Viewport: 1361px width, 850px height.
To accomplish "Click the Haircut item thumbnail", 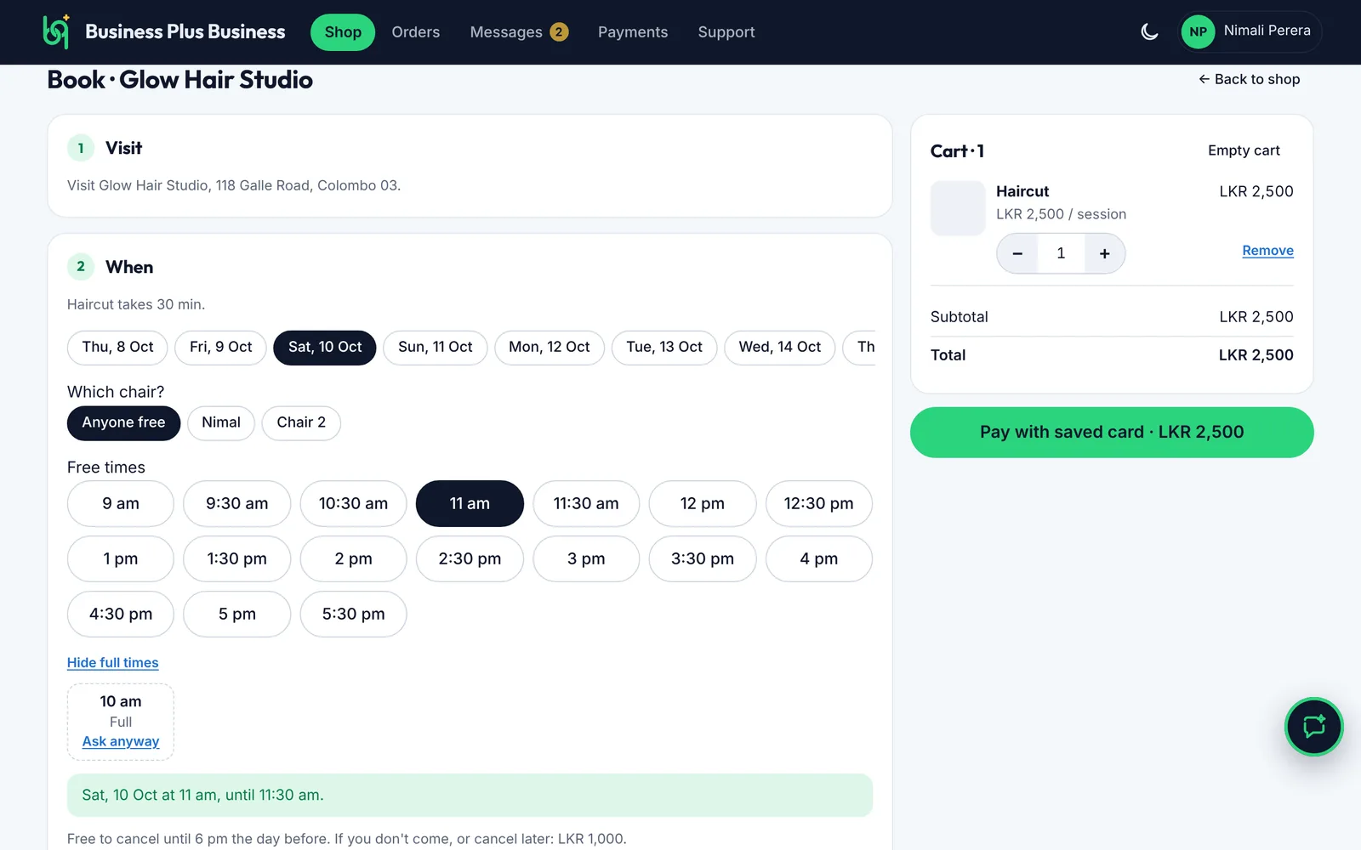I will click(x=958, y=208).
